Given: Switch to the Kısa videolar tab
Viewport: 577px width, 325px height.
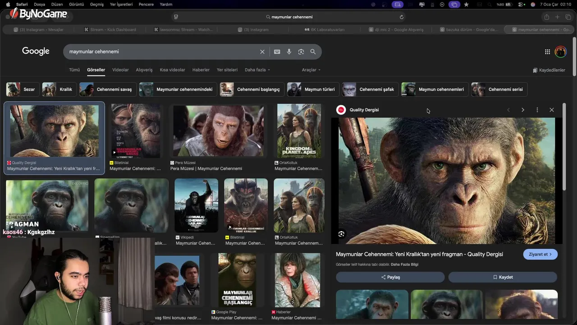Looking at the screenshot, I should 172,70.
